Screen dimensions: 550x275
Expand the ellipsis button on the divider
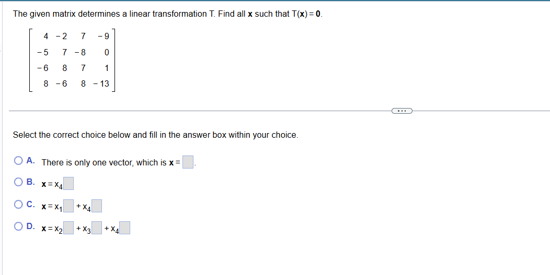click(x=402, y=111)
